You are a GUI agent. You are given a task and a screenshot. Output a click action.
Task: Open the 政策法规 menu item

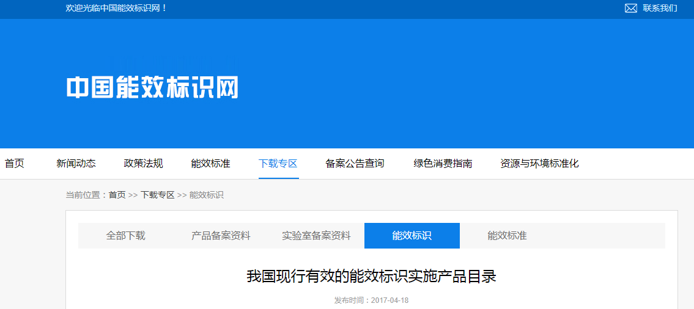[144, 164]
